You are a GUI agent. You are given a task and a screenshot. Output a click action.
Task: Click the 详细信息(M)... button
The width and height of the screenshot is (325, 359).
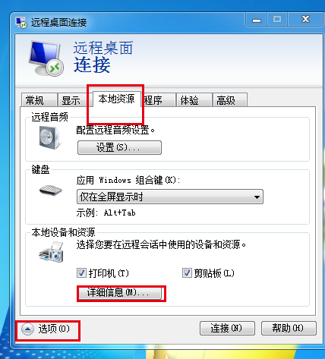[120, 293]
